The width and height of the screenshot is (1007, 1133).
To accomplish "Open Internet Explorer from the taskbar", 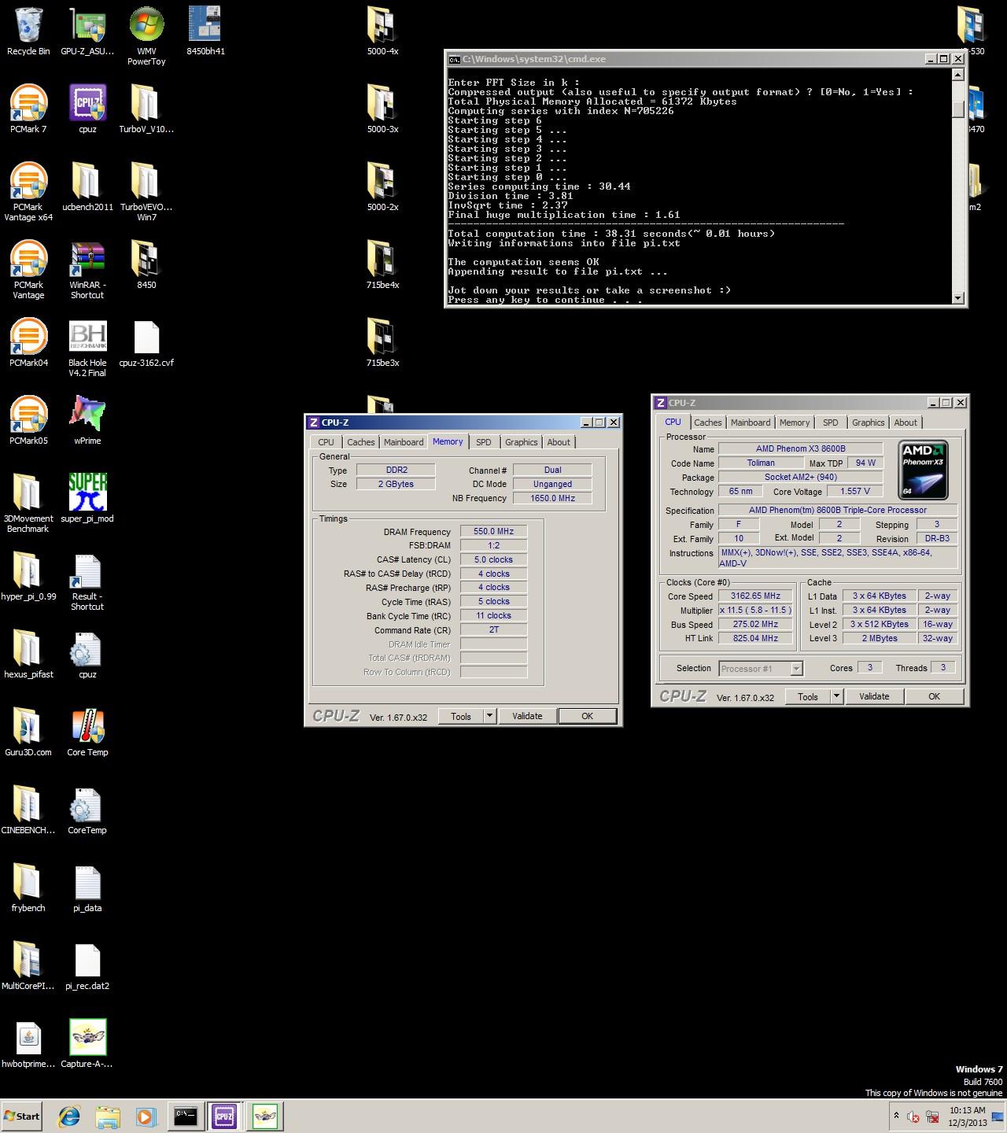I will 70,1116.
